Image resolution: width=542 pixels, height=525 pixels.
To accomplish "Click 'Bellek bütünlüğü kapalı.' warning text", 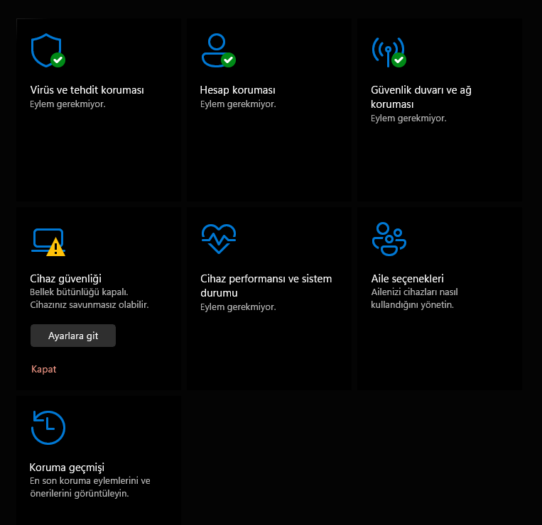I will pos(79,292).
